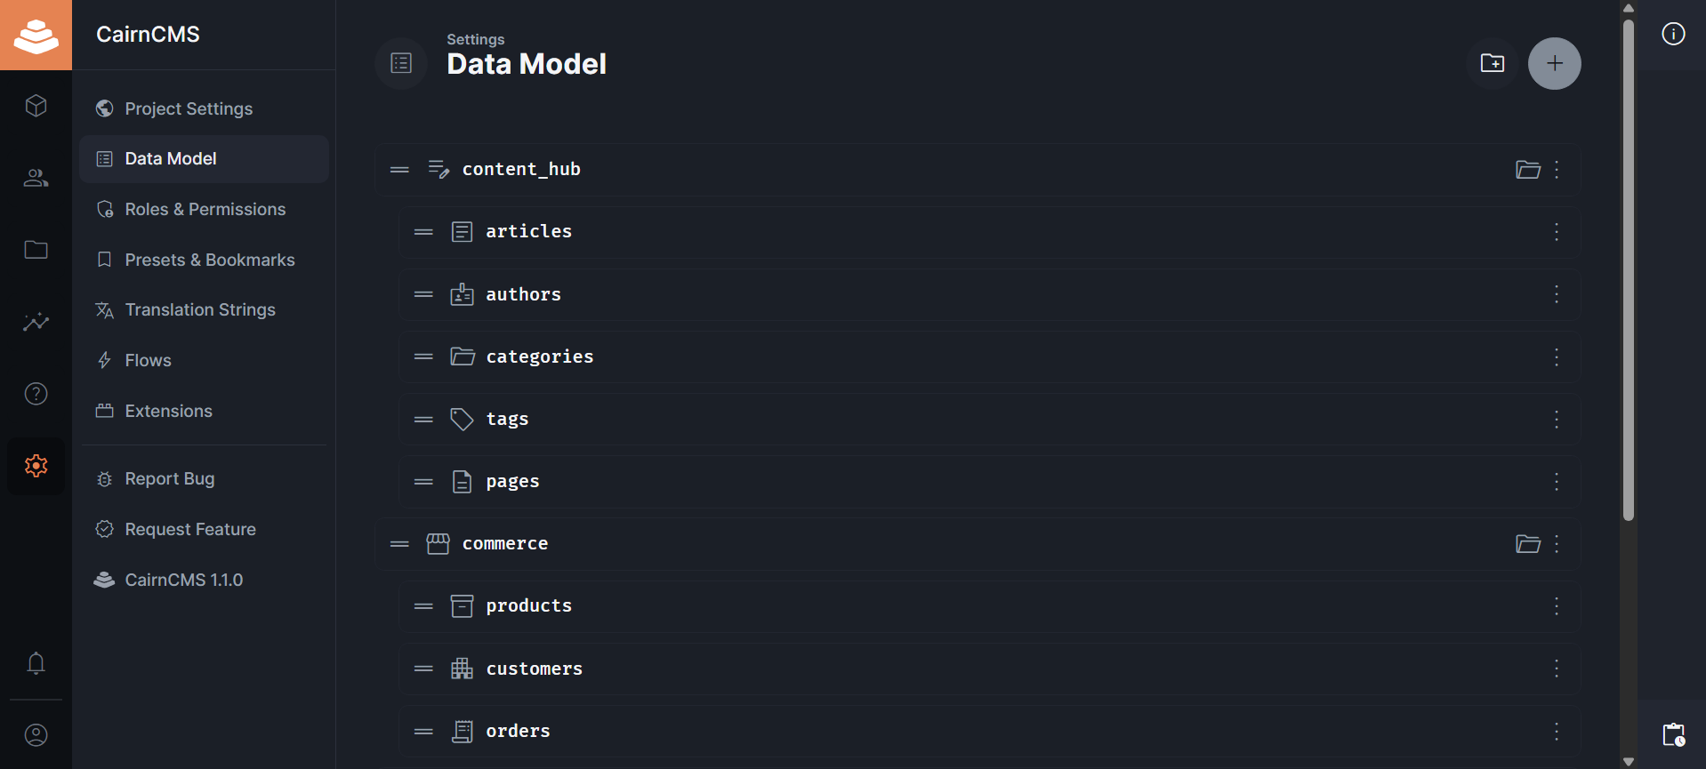Go to Project Settings
This screenshot has width=1706, height=769.
coord(204,108)
